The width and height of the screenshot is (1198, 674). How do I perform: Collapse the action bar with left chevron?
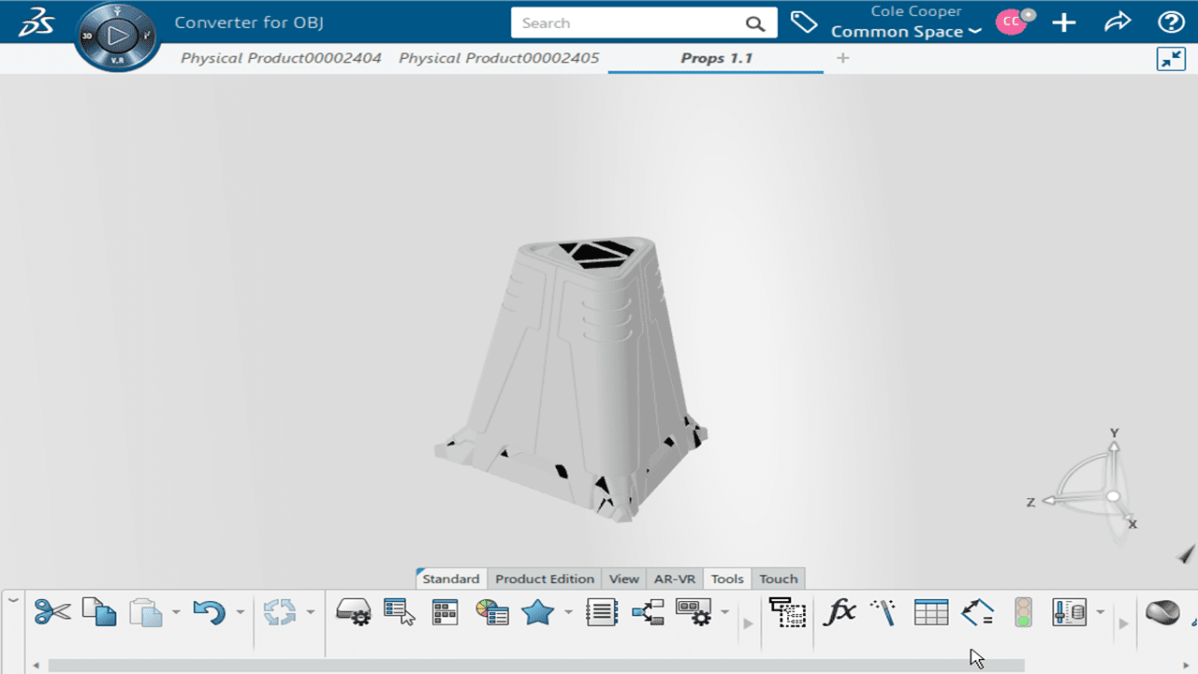pos(13,601)
